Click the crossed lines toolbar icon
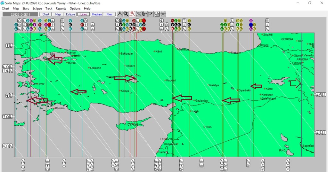The height and width of the screenshot is (172, 328). 163,14
